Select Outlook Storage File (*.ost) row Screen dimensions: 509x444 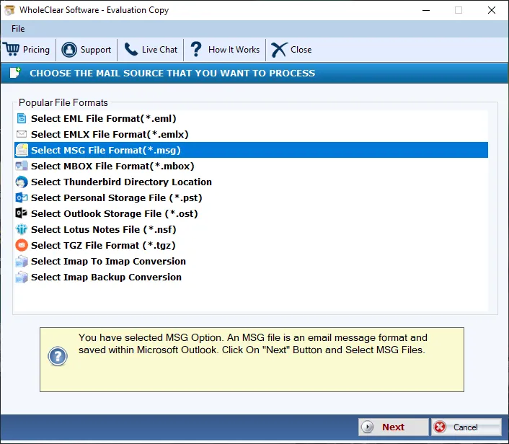tap(251, 213)
